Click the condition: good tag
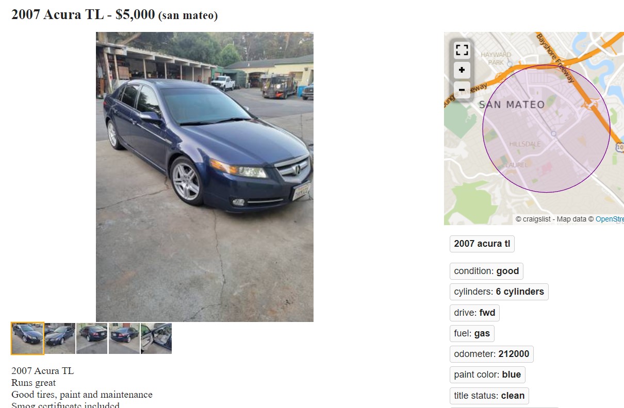The image size is (624, 408). (487, 271)
